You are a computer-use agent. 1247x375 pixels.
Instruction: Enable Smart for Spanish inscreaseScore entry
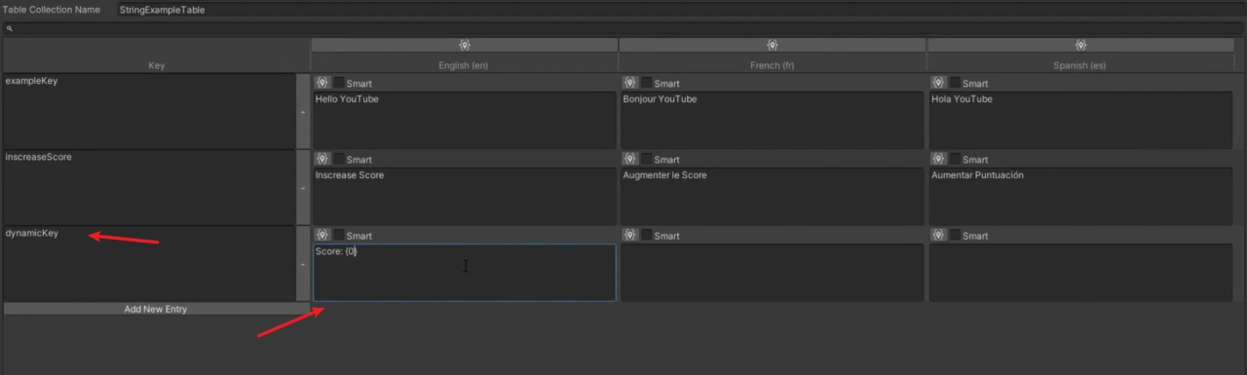[x=956, y=159]
